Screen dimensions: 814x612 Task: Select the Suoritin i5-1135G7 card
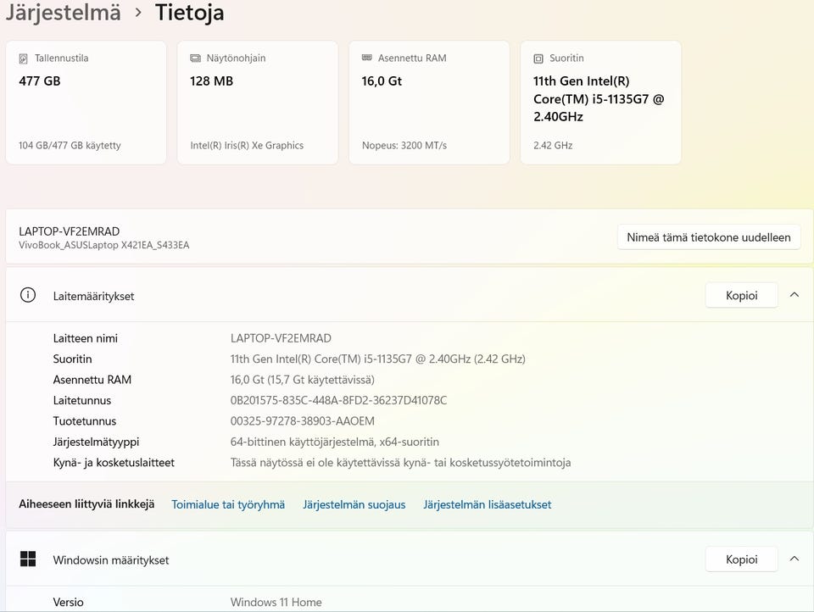click(x=600, y=103)
